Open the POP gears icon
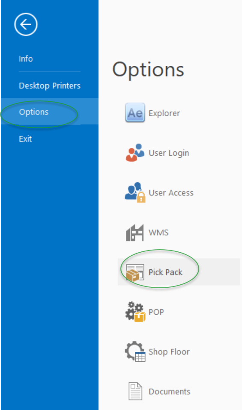 pos(135,312)
